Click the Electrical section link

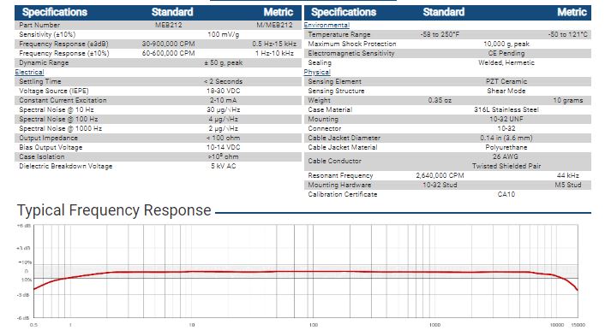pos(29,72)
